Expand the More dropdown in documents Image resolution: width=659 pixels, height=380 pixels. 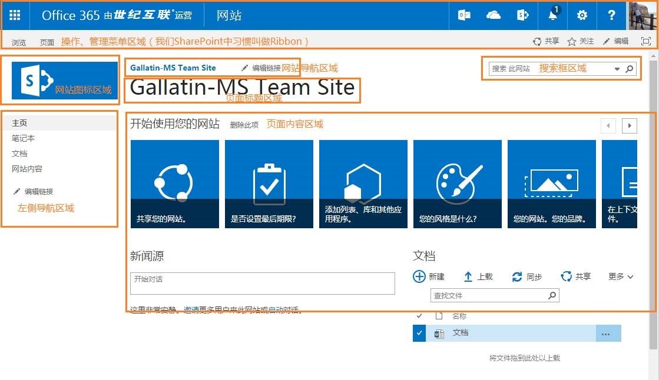pyautogui.click(x=620, y=276)
